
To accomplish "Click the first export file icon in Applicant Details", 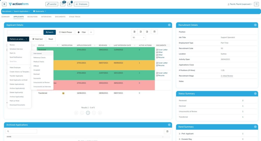I will pos(134,32).
